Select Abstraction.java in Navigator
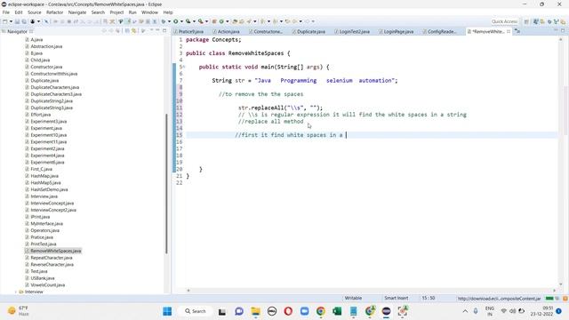The image size is (569, 320). point(44,46)
